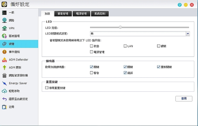
Task: Open the Energy Saver lightning icon
Action: [x=4, y=83]
